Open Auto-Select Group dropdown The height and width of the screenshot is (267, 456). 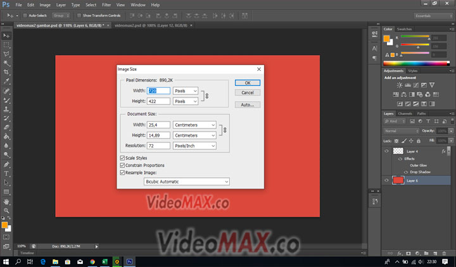tap(61, 15)
